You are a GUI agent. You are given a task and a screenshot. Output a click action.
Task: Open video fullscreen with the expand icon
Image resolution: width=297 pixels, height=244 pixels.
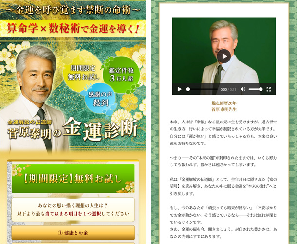point(269,89)
